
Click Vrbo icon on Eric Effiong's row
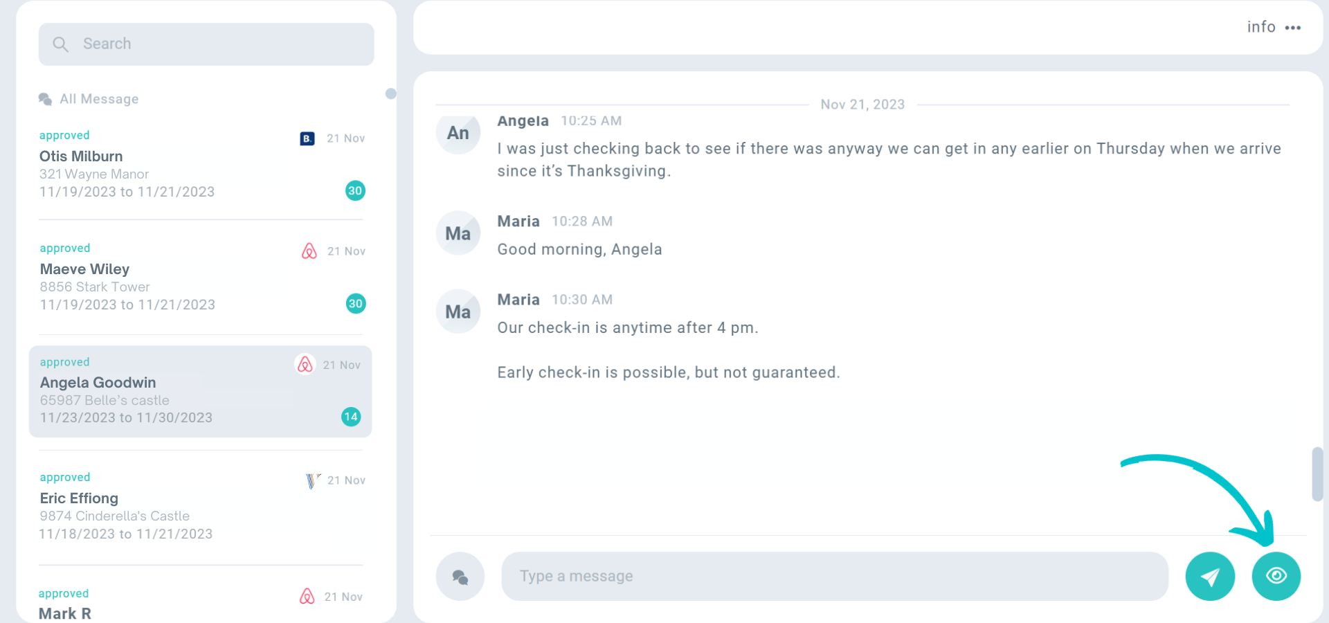click(313, 480)
